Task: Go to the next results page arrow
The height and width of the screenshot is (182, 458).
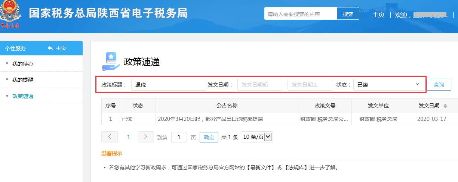Action: coord(146,137)
